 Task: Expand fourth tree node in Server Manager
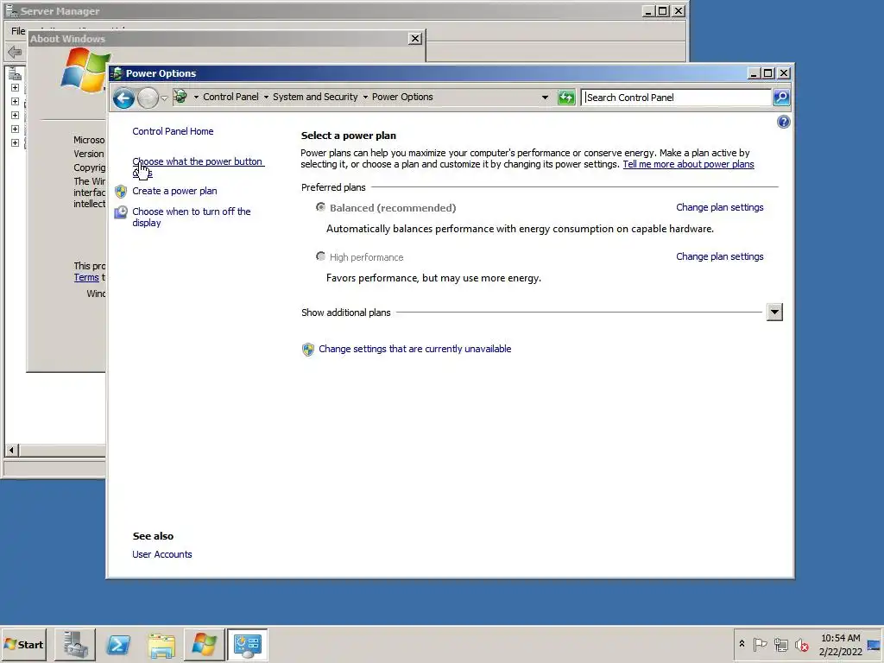click(16, 129)
